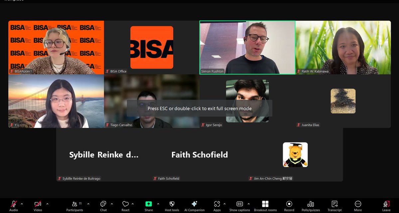This screenshot has width=399, height=213.
Task: Open React emoji reactions
Action: [125, 205]
